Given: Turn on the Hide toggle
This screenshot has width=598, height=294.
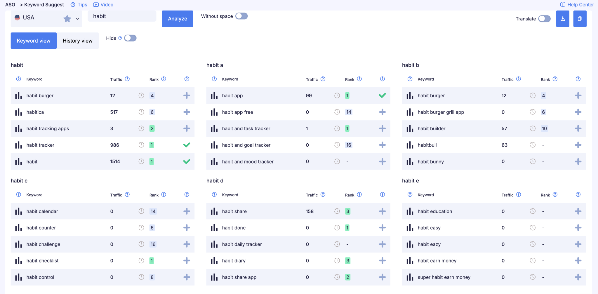Looking at the screenshot, I should click(x=130, y=38).
